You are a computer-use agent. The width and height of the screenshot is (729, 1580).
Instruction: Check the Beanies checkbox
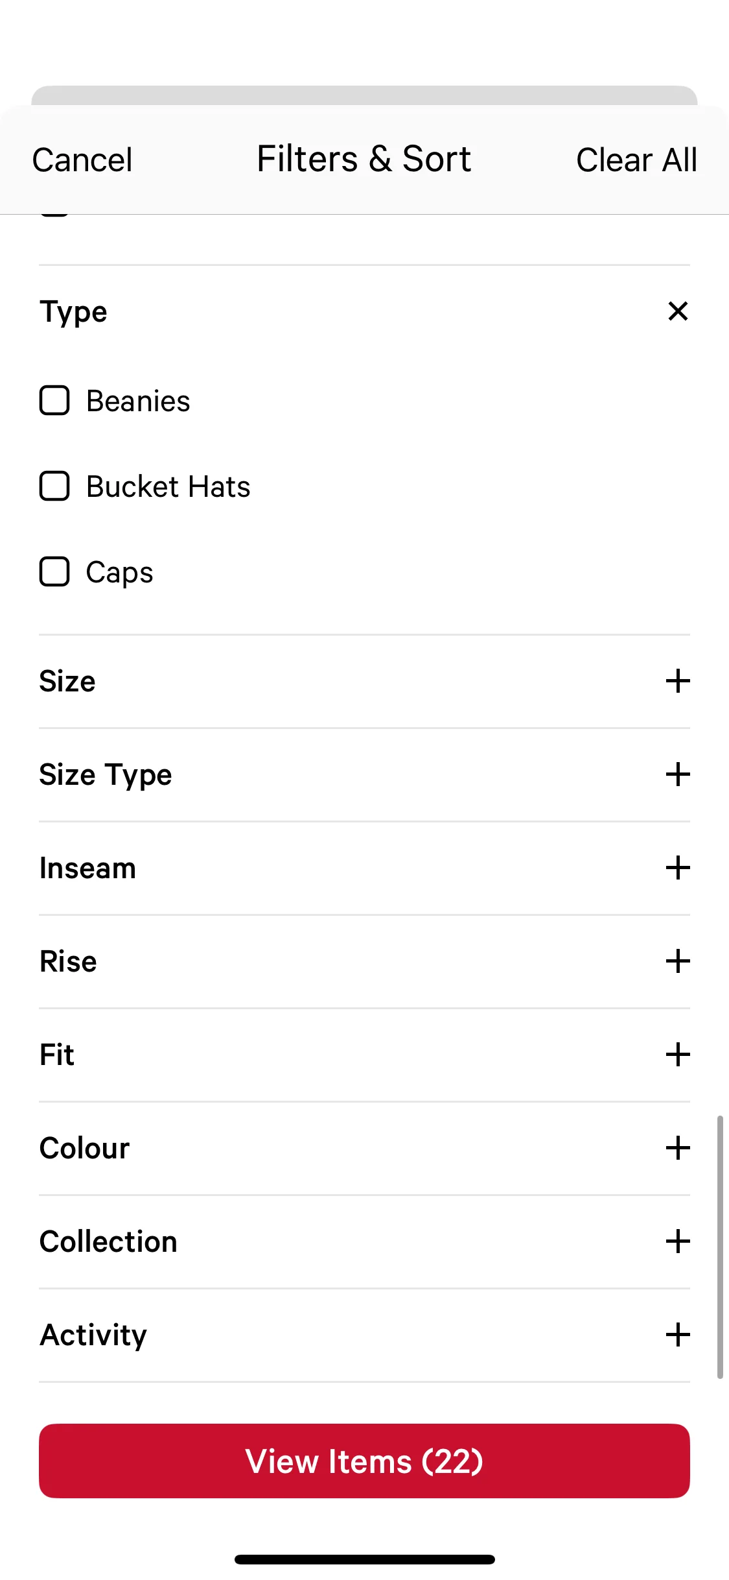point(54,400)
